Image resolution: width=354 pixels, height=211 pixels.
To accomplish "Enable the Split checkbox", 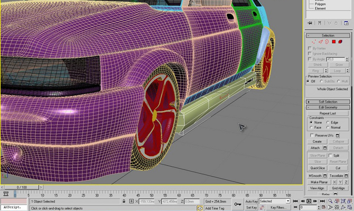I will [x=330, y=156].
